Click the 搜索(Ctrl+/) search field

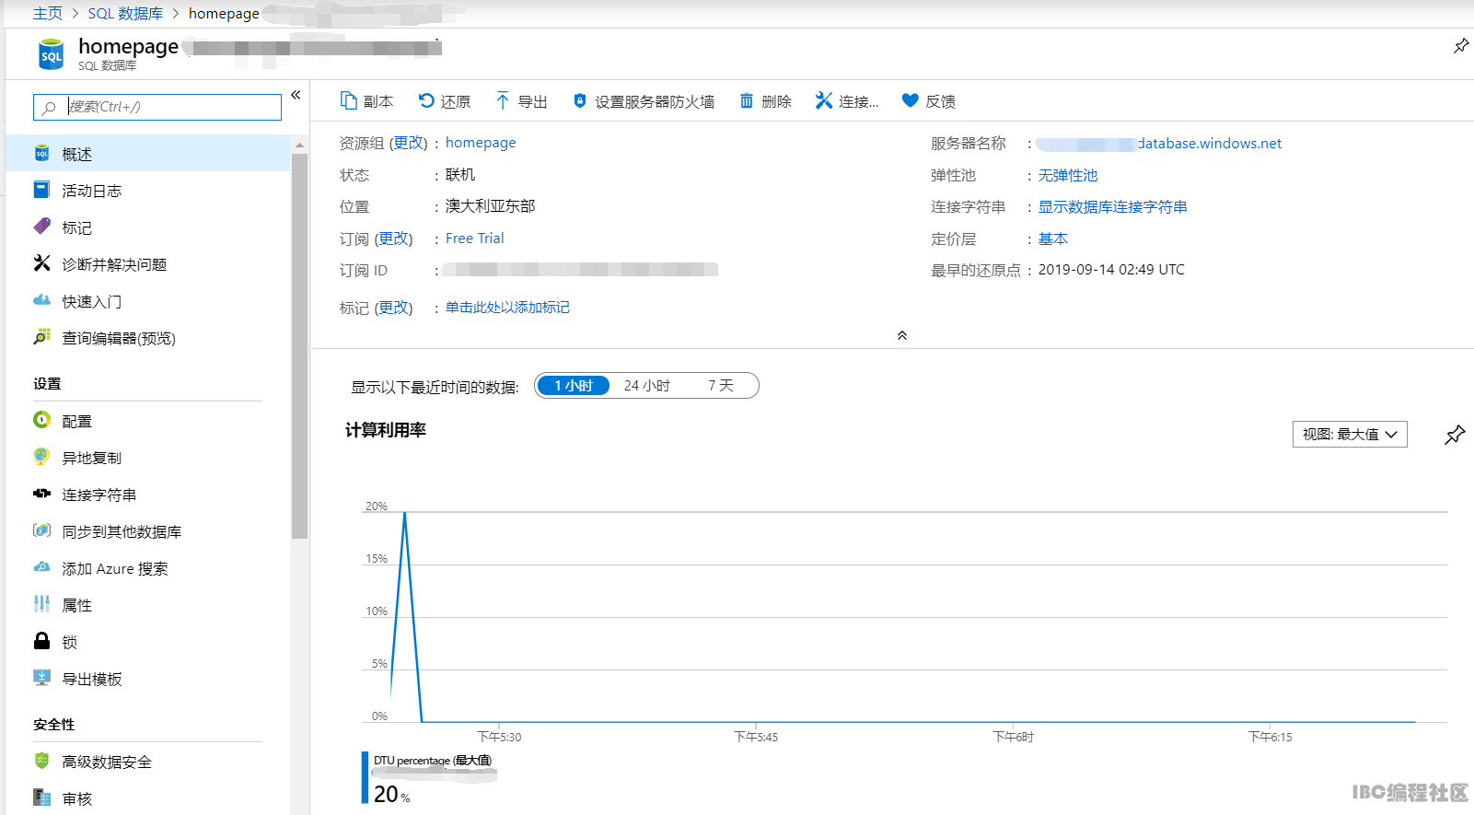(157, 107)
